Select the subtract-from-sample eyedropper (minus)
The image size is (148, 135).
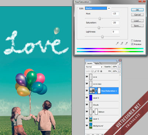(x=126, y=43)
